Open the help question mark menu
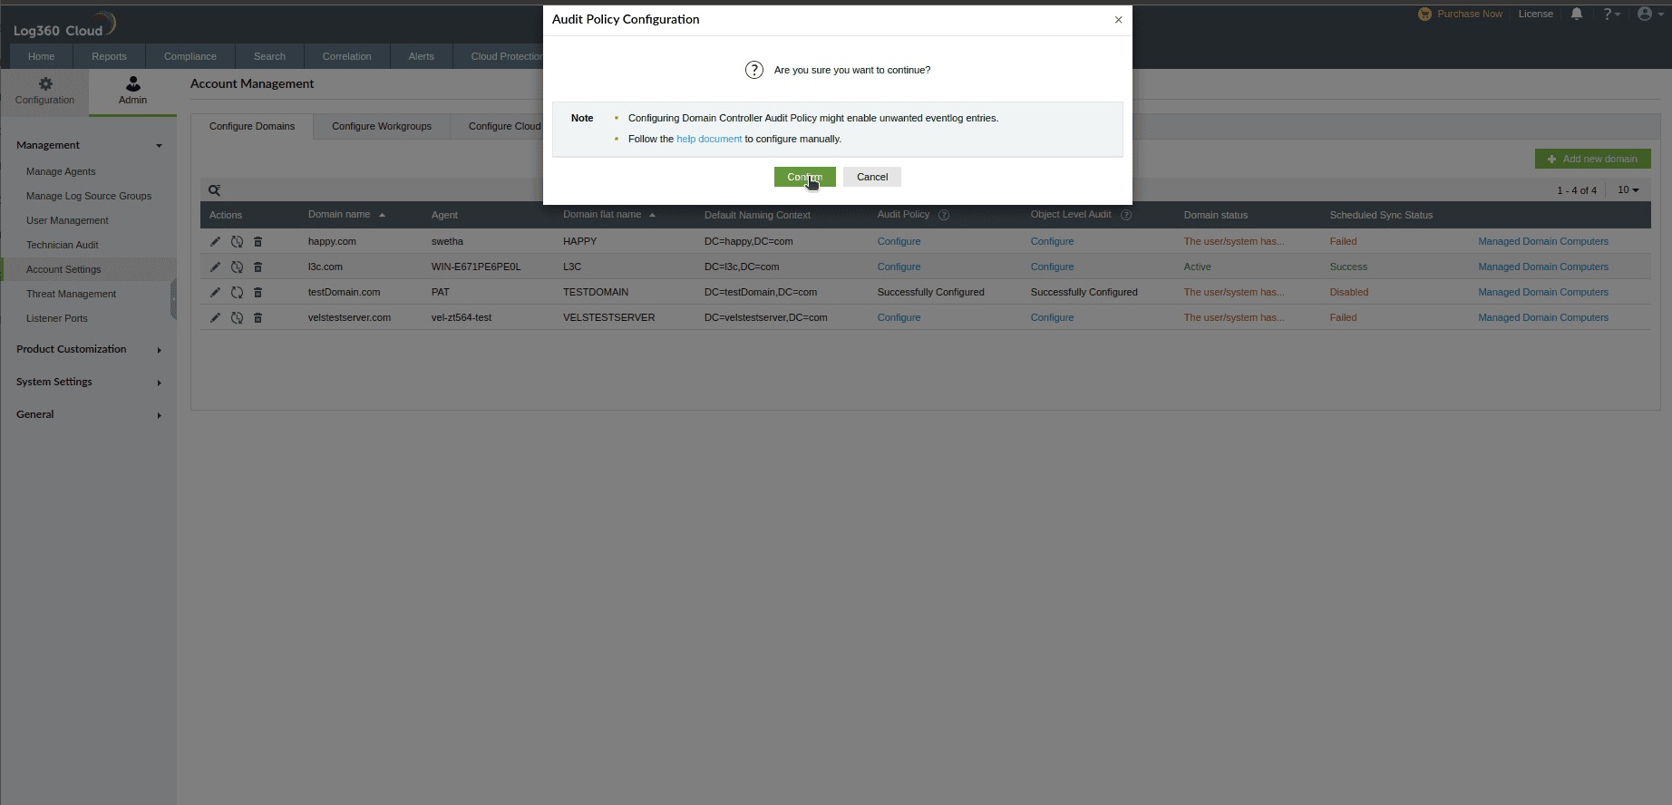 pyautogui.click(x=1610, y=14)
